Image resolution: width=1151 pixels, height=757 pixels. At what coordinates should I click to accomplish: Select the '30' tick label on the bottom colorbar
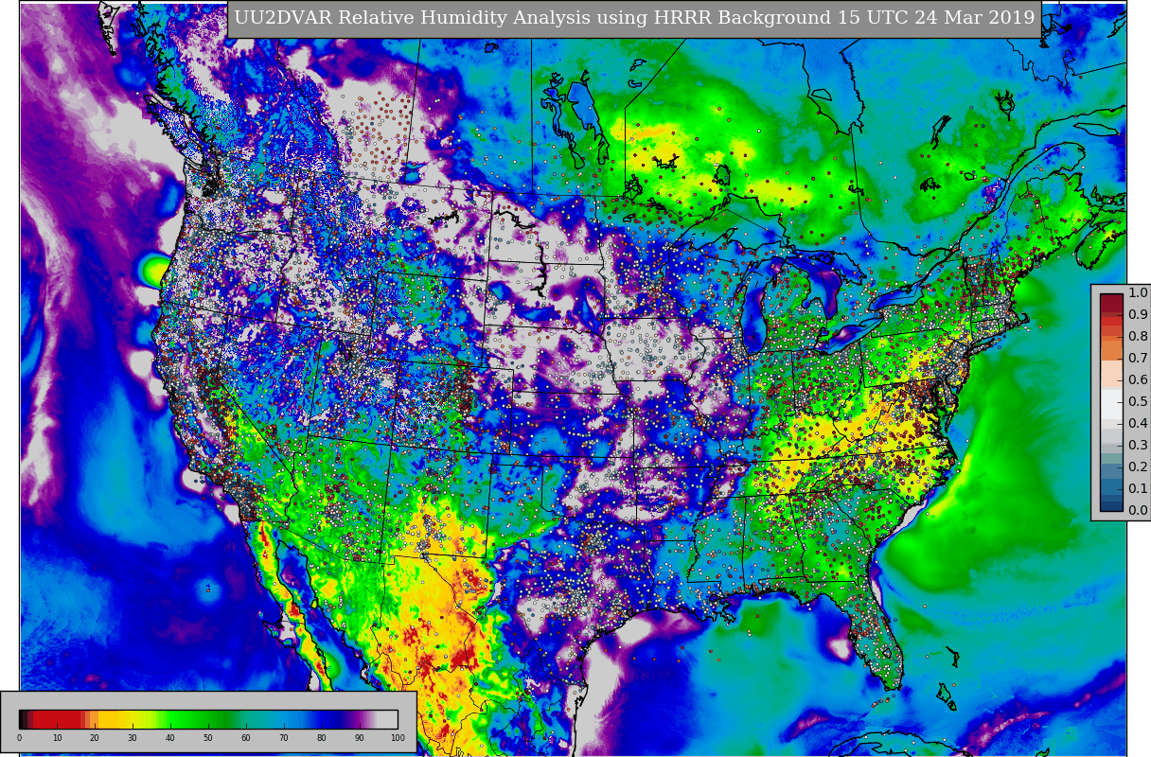(x=133, y=738)
